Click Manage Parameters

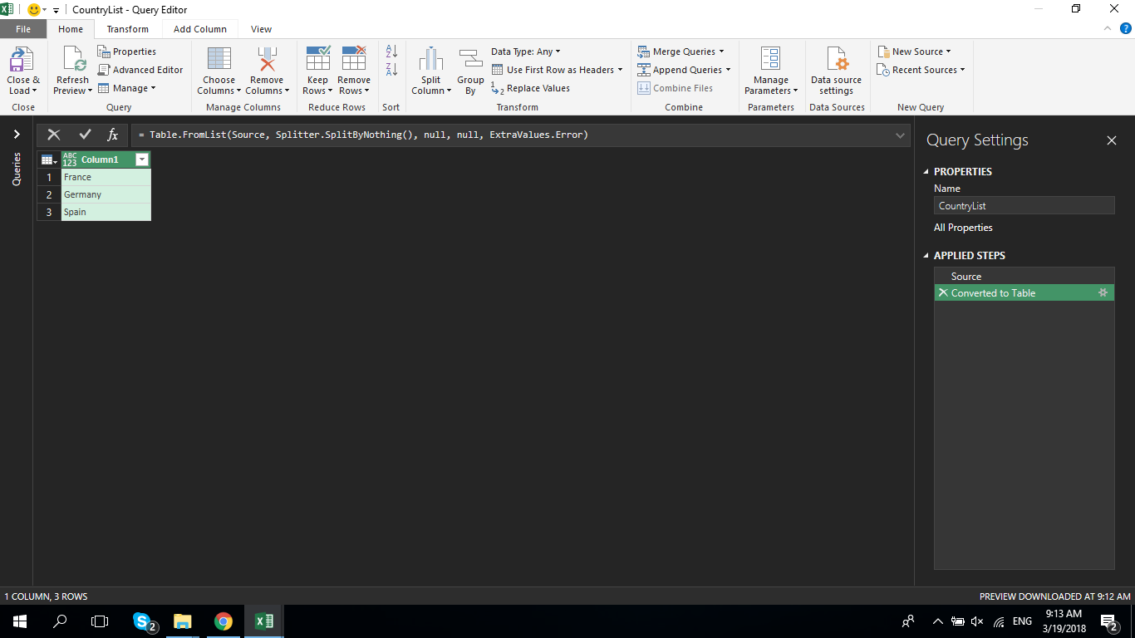coord(770,70)
